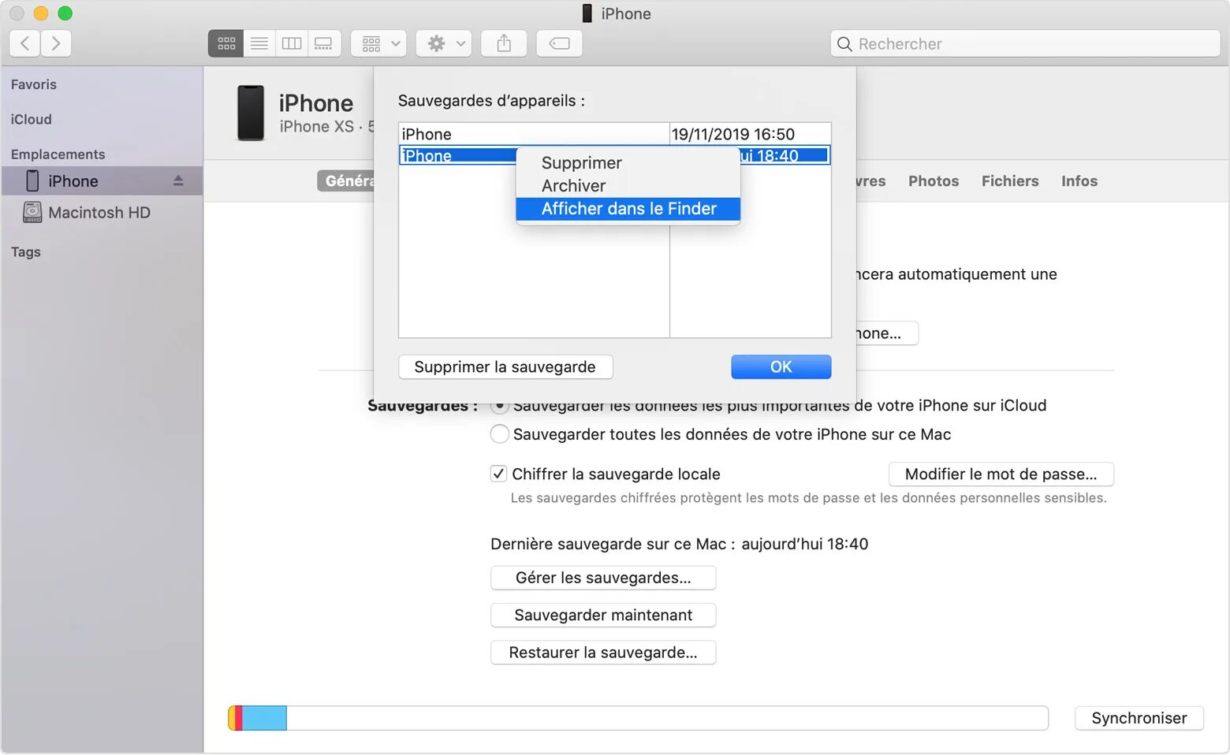Switch to list view
1230x755 pixels.
coord(259,43)
